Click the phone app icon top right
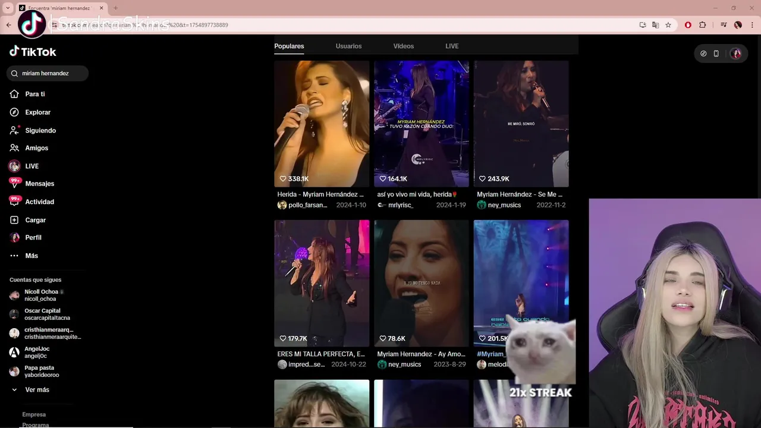761x428 pixels. coord(716,53)
